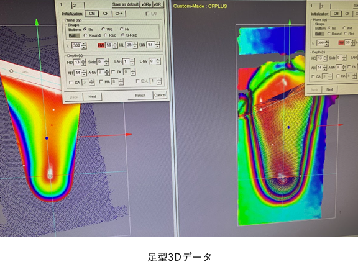Click the Save as default button
Viewport: 358px width, 262px height.
click(126, 4)
